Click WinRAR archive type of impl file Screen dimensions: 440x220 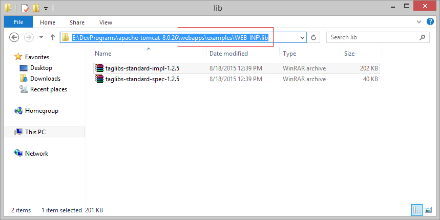tap(304, 68)
